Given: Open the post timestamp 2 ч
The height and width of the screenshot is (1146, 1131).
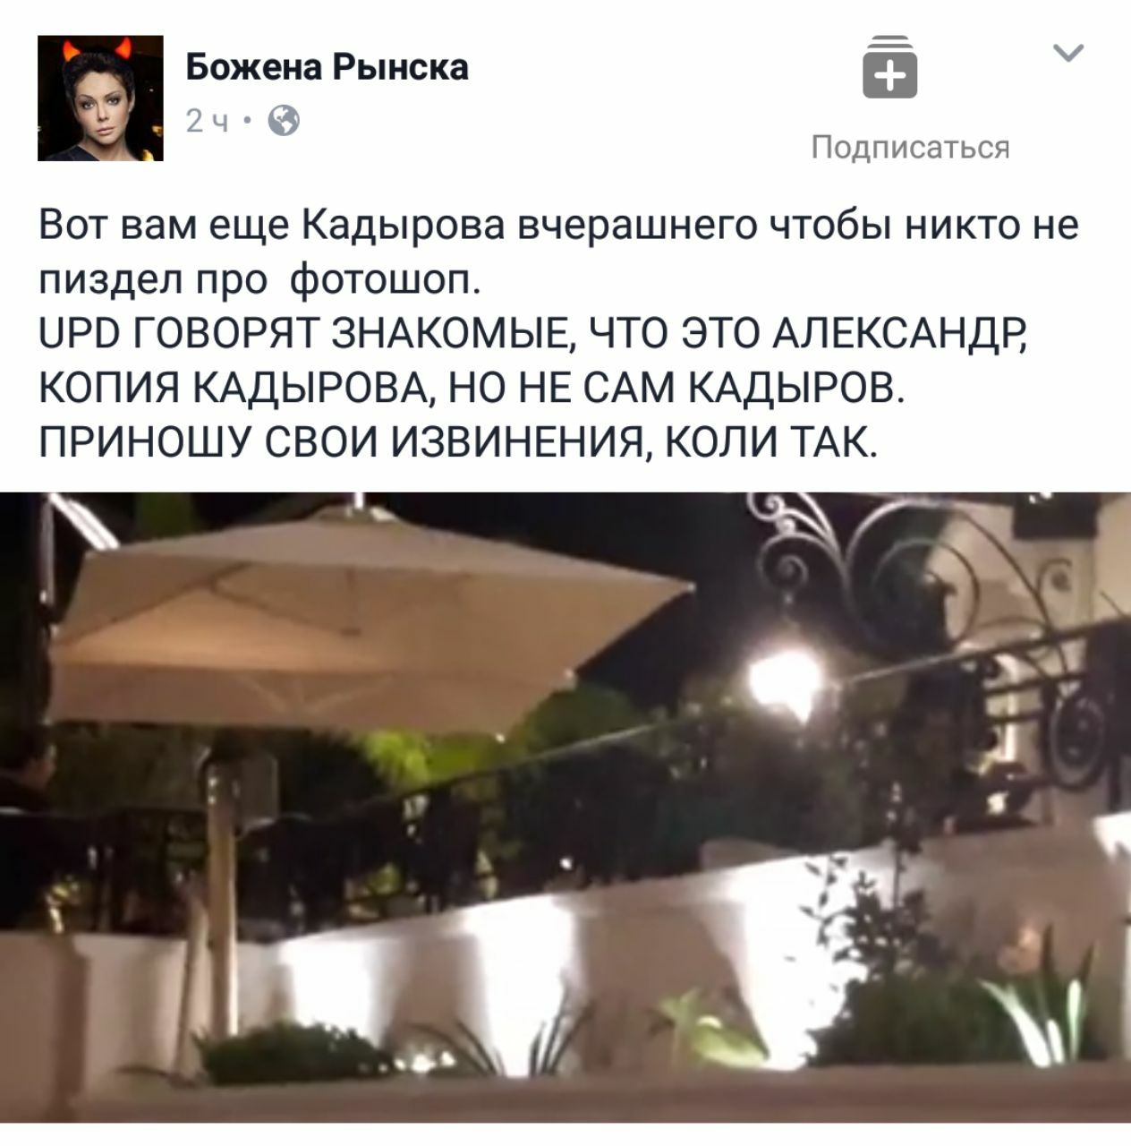Looking at the screenshot, I should [x=207, y=121].
